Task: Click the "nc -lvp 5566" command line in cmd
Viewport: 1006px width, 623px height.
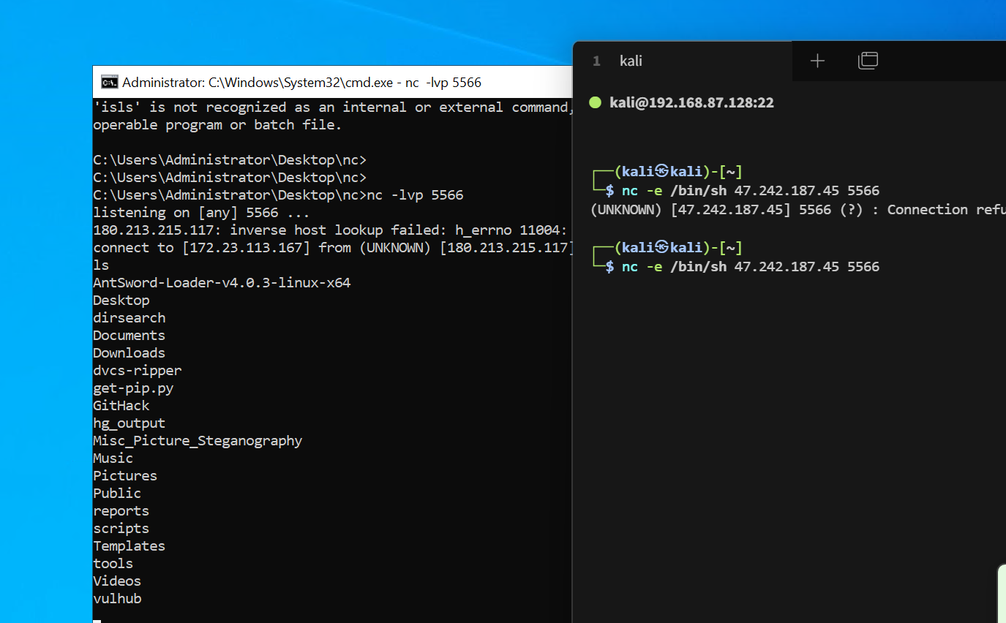Action: coord(278,195)
